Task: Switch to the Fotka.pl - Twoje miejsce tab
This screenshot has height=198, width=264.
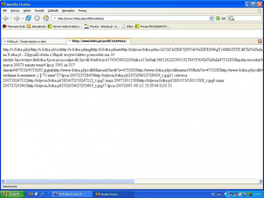Action: click(x=34, y=42)
